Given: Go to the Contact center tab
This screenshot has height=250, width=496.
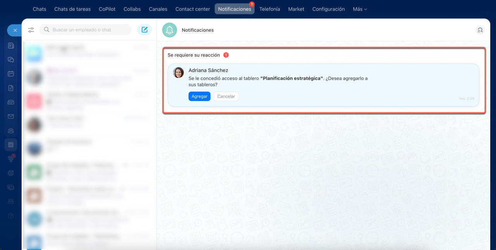Looking at the screenshot, I should [193, 9].
